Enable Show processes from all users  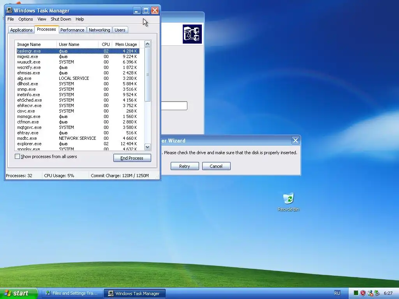click(17, 157)
